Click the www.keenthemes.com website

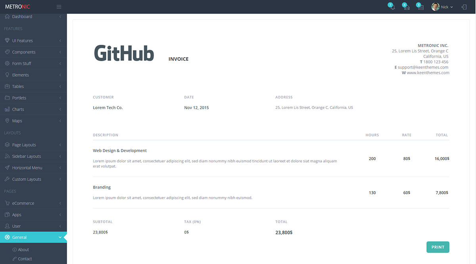coord(428,73)
